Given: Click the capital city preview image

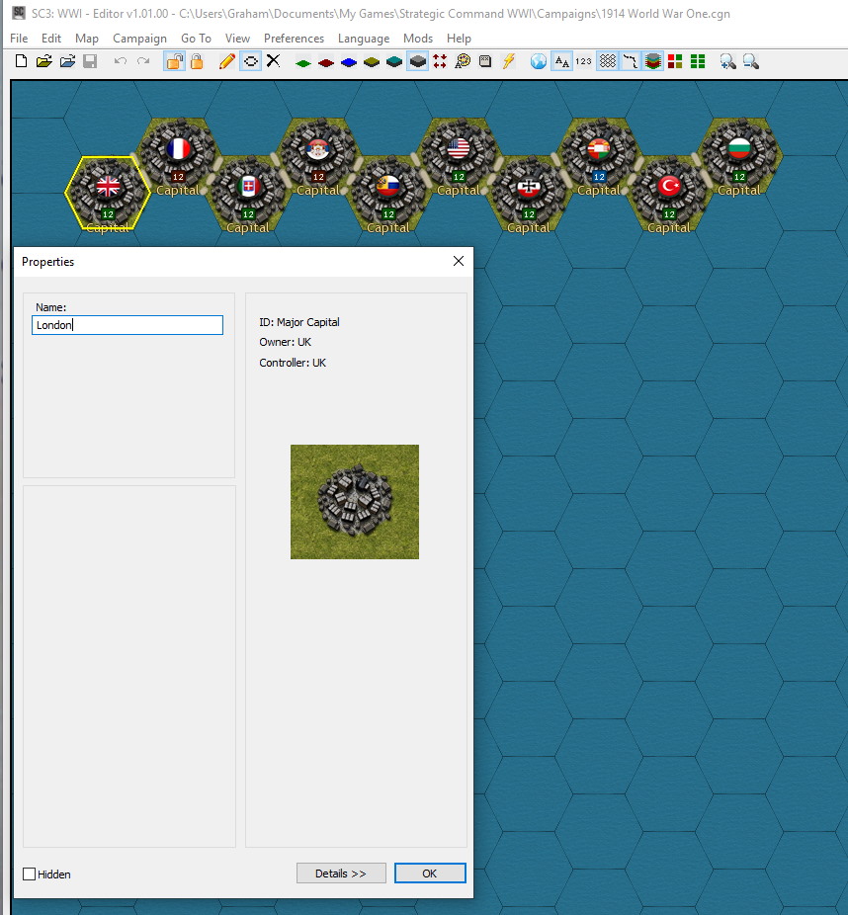Looking at the screenshot, I should click(x=354, y=502).
